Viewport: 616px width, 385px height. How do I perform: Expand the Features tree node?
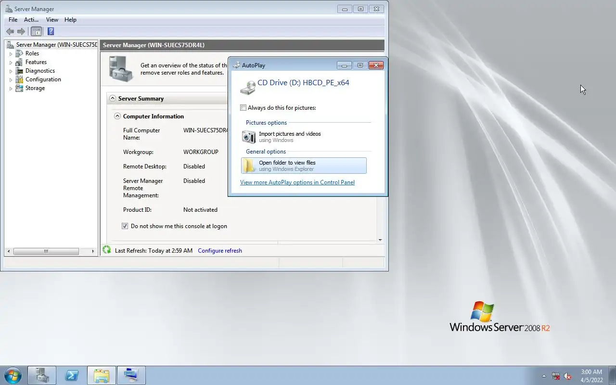click(11, 63)
